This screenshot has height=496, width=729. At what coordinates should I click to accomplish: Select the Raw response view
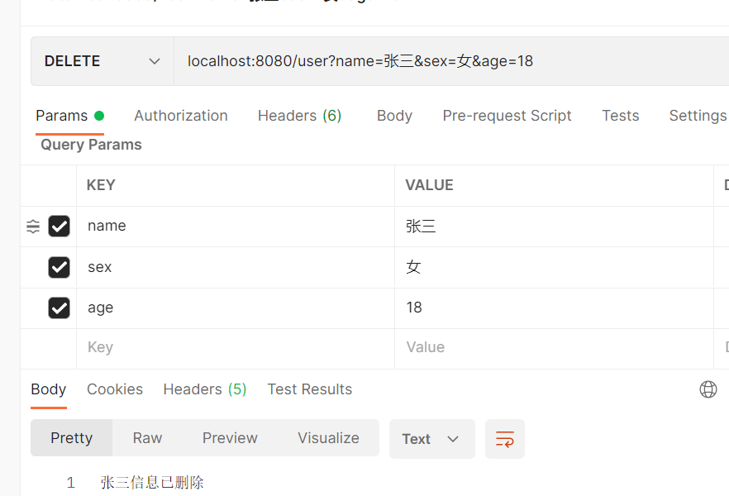pyautogui.click(x=147, y=438)
